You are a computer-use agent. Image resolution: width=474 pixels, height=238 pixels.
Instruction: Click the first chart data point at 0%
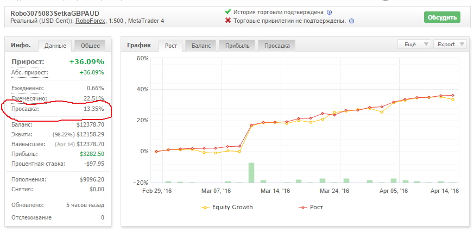pos(156,152)
